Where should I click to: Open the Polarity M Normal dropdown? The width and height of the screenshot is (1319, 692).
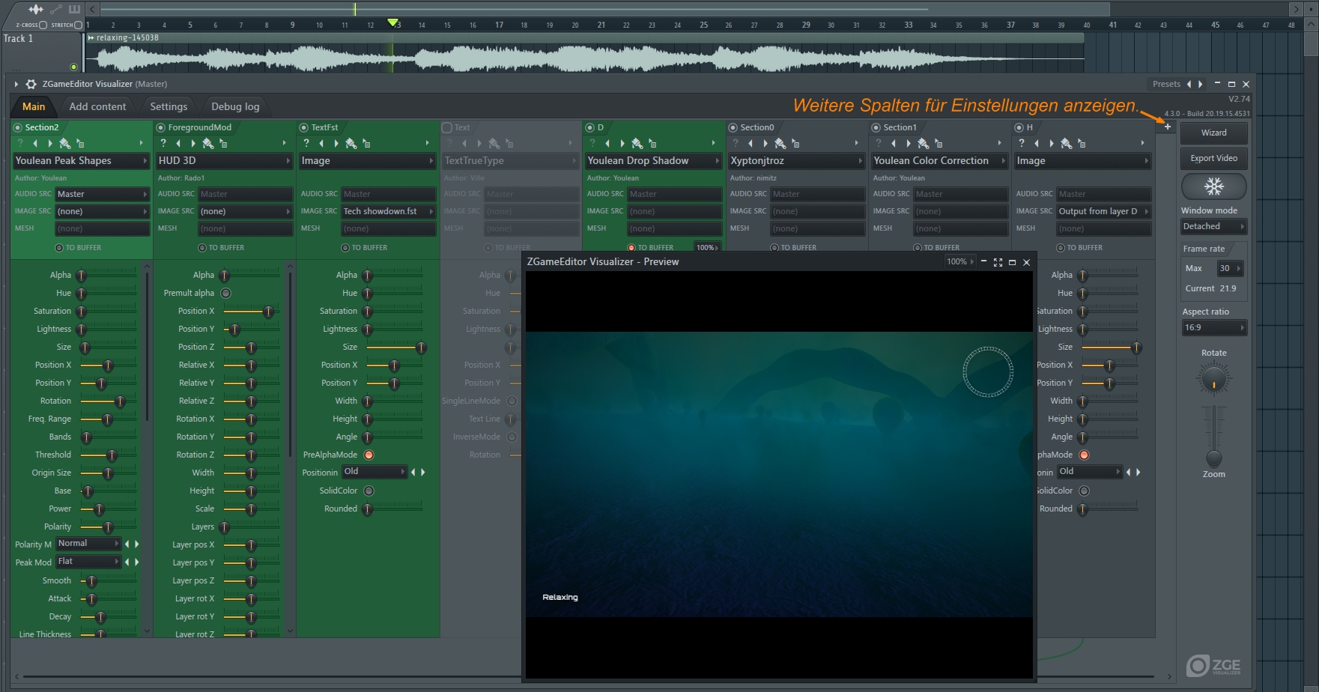[88, 544]
